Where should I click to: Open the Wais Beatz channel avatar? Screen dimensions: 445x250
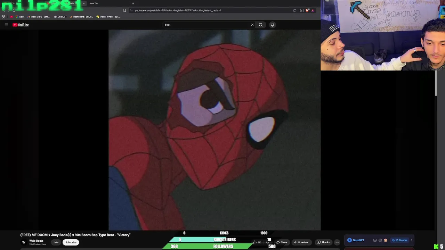coord(24,242)
